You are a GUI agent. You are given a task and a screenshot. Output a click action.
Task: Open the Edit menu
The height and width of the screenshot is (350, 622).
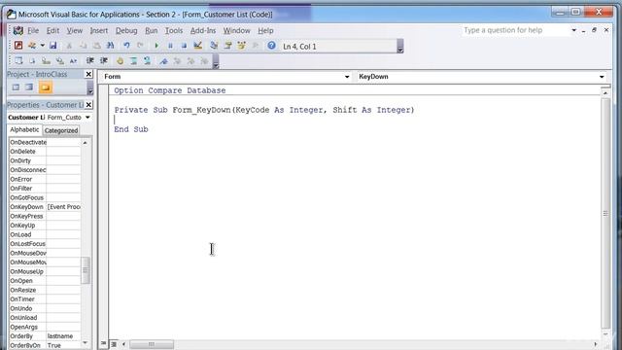pos(52,30)
